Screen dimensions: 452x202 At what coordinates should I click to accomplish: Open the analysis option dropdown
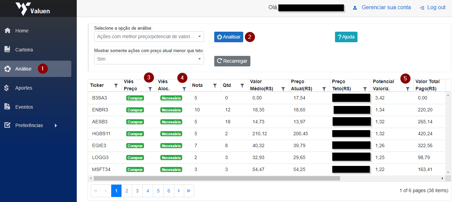point(149,36)
